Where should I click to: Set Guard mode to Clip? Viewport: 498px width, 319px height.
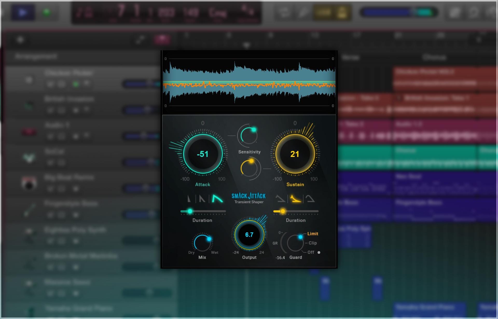313,243
